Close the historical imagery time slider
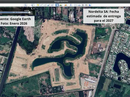 pos(34,9)
